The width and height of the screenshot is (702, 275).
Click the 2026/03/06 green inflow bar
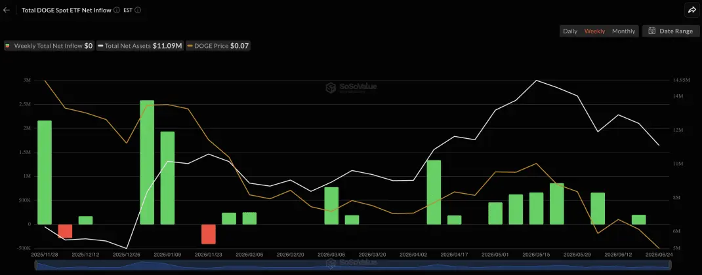[x=331, y=205]
